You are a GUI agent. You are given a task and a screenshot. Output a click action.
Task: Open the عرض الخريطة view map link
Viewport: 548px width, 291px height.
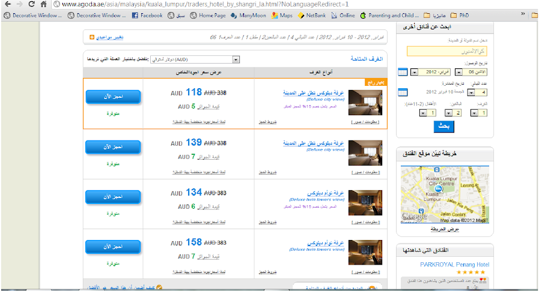tap(445, 229)
